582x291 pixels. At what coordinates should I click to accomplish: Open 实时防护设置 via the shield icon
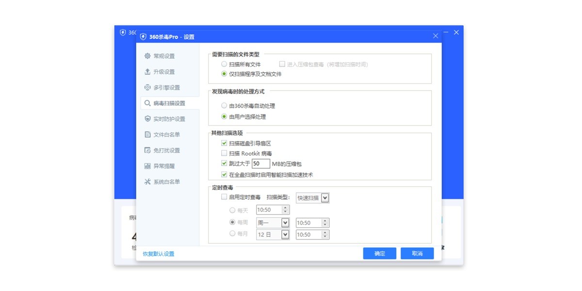tap(148, 119)
